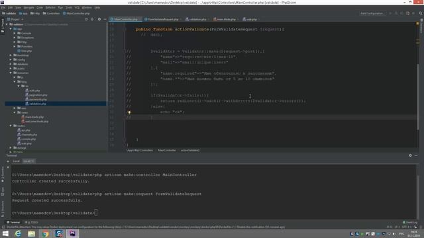Click scroll-from-source target icon in Project panel
The width and height of the screenshot is (424, 238).
[x=86, y=19]
